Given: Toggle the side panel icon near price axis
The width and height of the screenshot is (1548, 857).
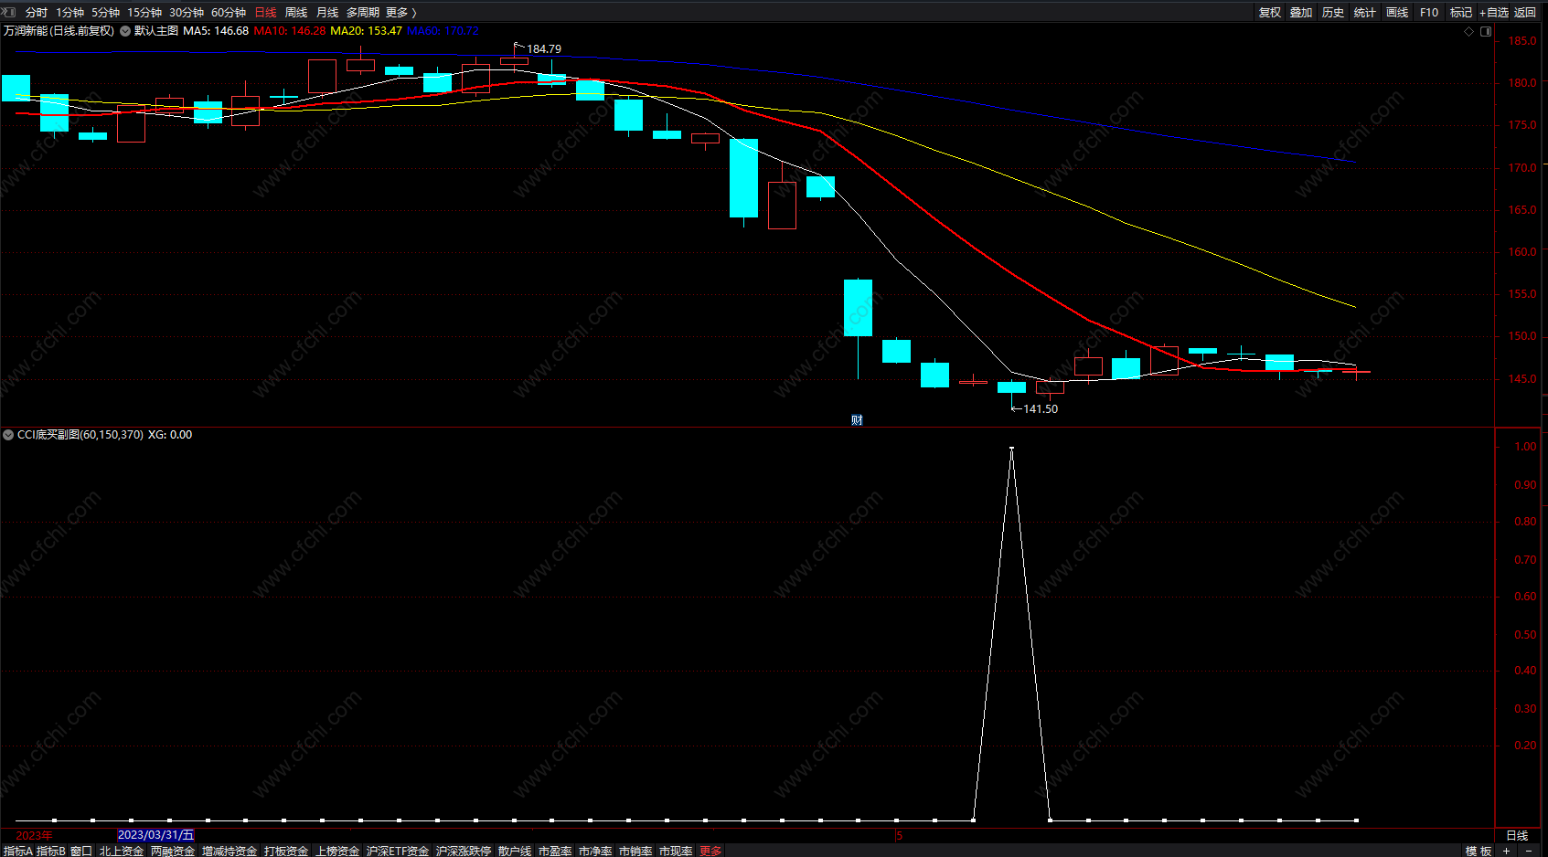Looking at the screenshot, I should pyautogui.click(x=1486, y=31).
